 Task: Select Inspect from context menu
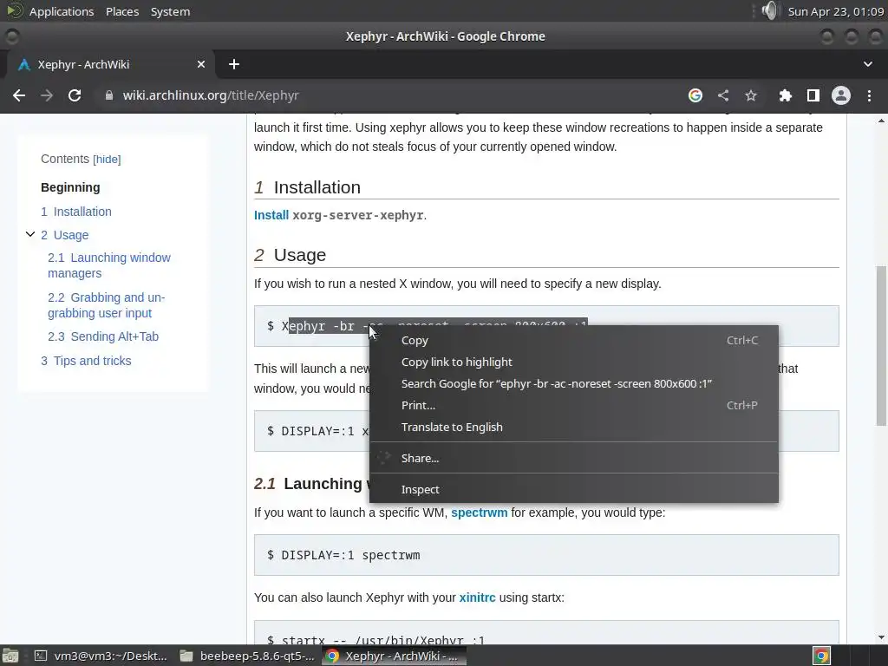pyautogui.click(x=574, y=489)
